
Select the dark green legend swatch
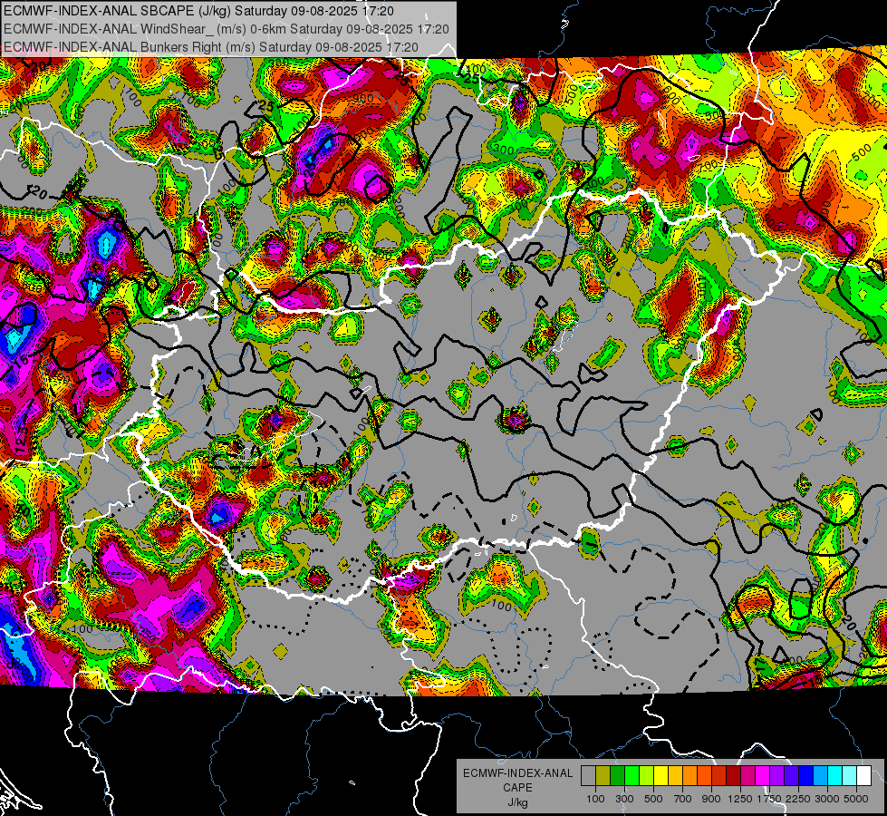(x=617, y=776)
